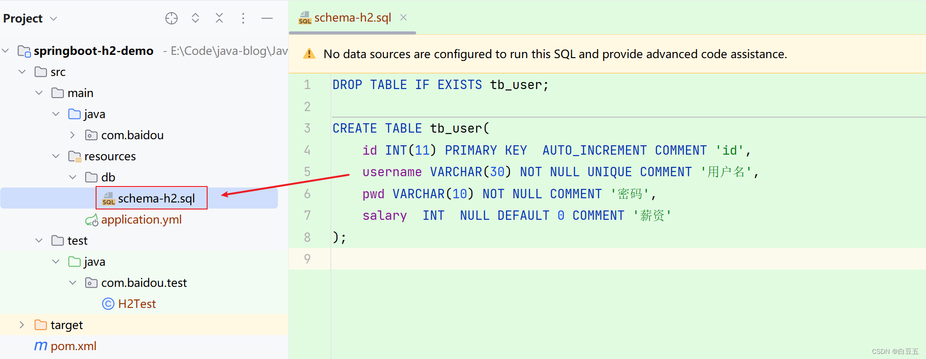Viewport: 926px width, 359px height.
Task: Click the SQL file icon on editor tab
Action: 305,18
